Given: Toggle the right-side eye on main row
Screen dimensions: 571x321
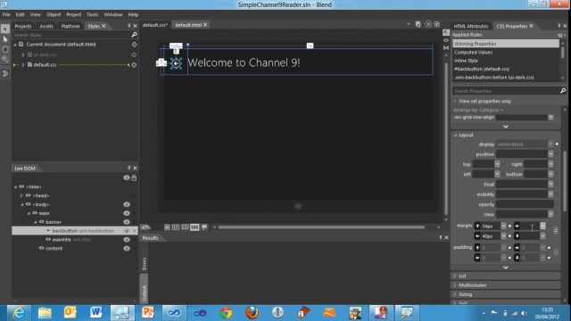Looking at the screenshot, I should coord(127,213).
